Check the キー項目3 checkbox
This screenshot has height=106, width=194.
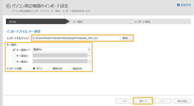(14, 62)
